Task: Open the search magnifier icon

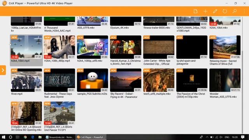Action: [x=235, y=11]
